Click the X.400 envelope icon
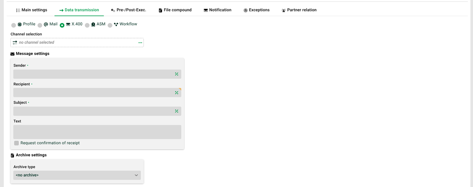Viewport: 473px width, 187px height. (68, 24)
